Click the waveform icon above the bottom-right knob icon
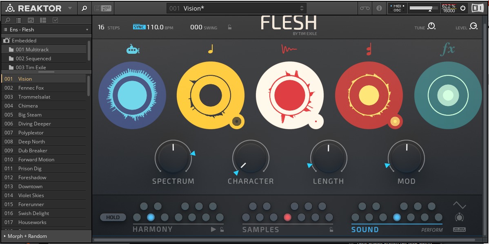This screenshot has width=489, height=244. [x=459, y=205]
